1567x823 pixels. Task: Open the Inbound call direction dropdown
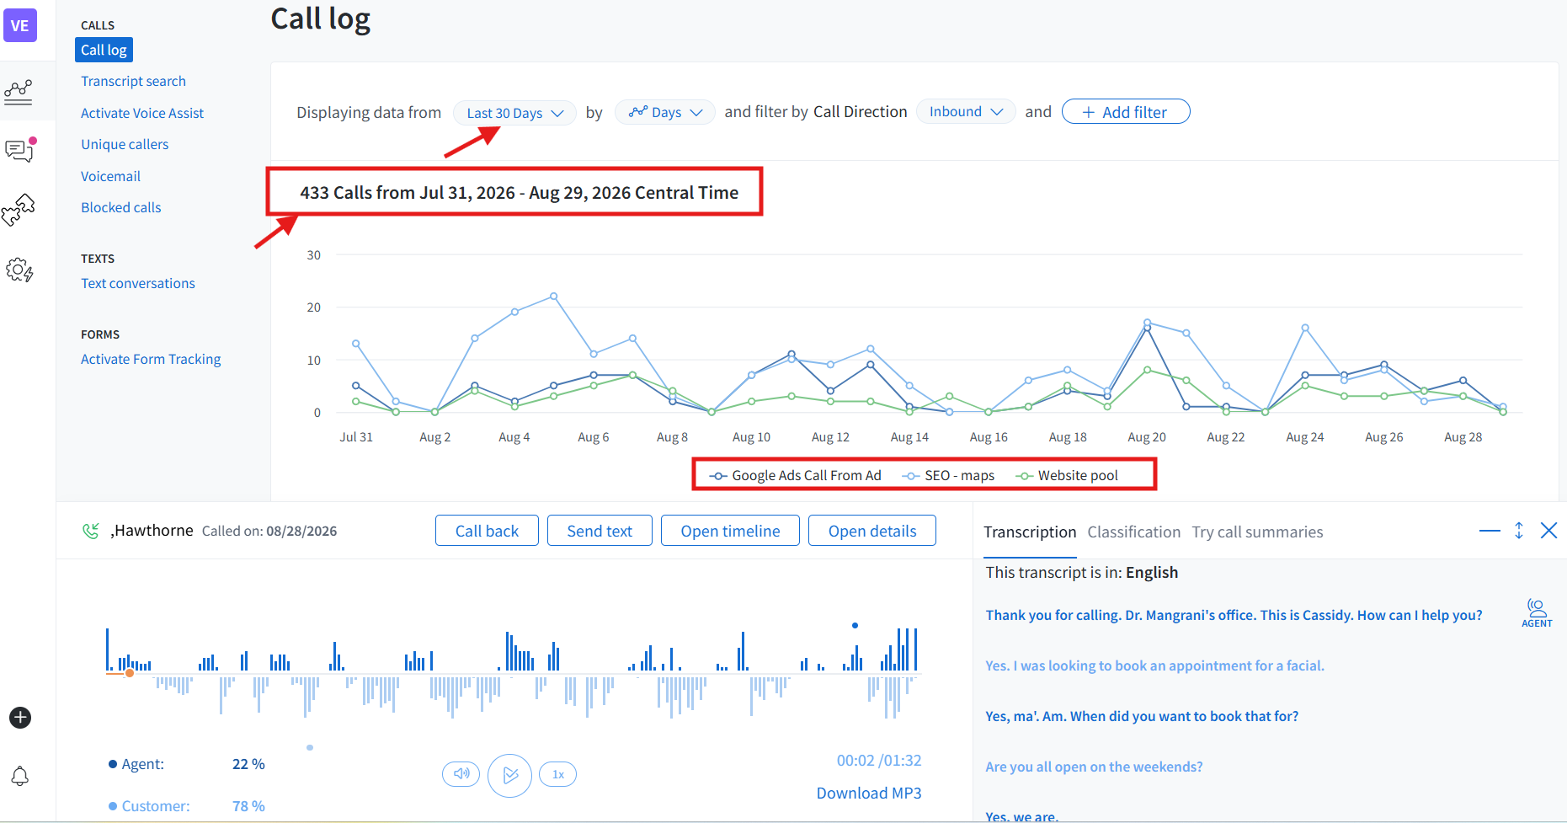pos(966,111)
